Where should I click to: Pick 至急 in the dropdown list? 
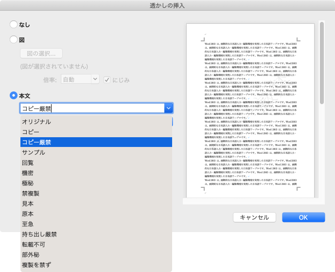point(96,224)
